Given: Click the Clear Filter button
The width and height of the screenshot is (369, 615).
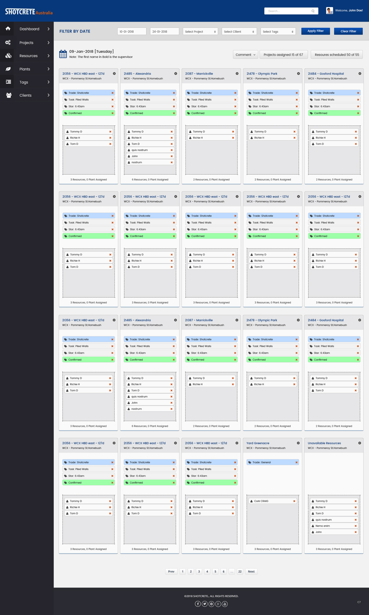Looking at the screenshot, I should [x=349, y=31].
